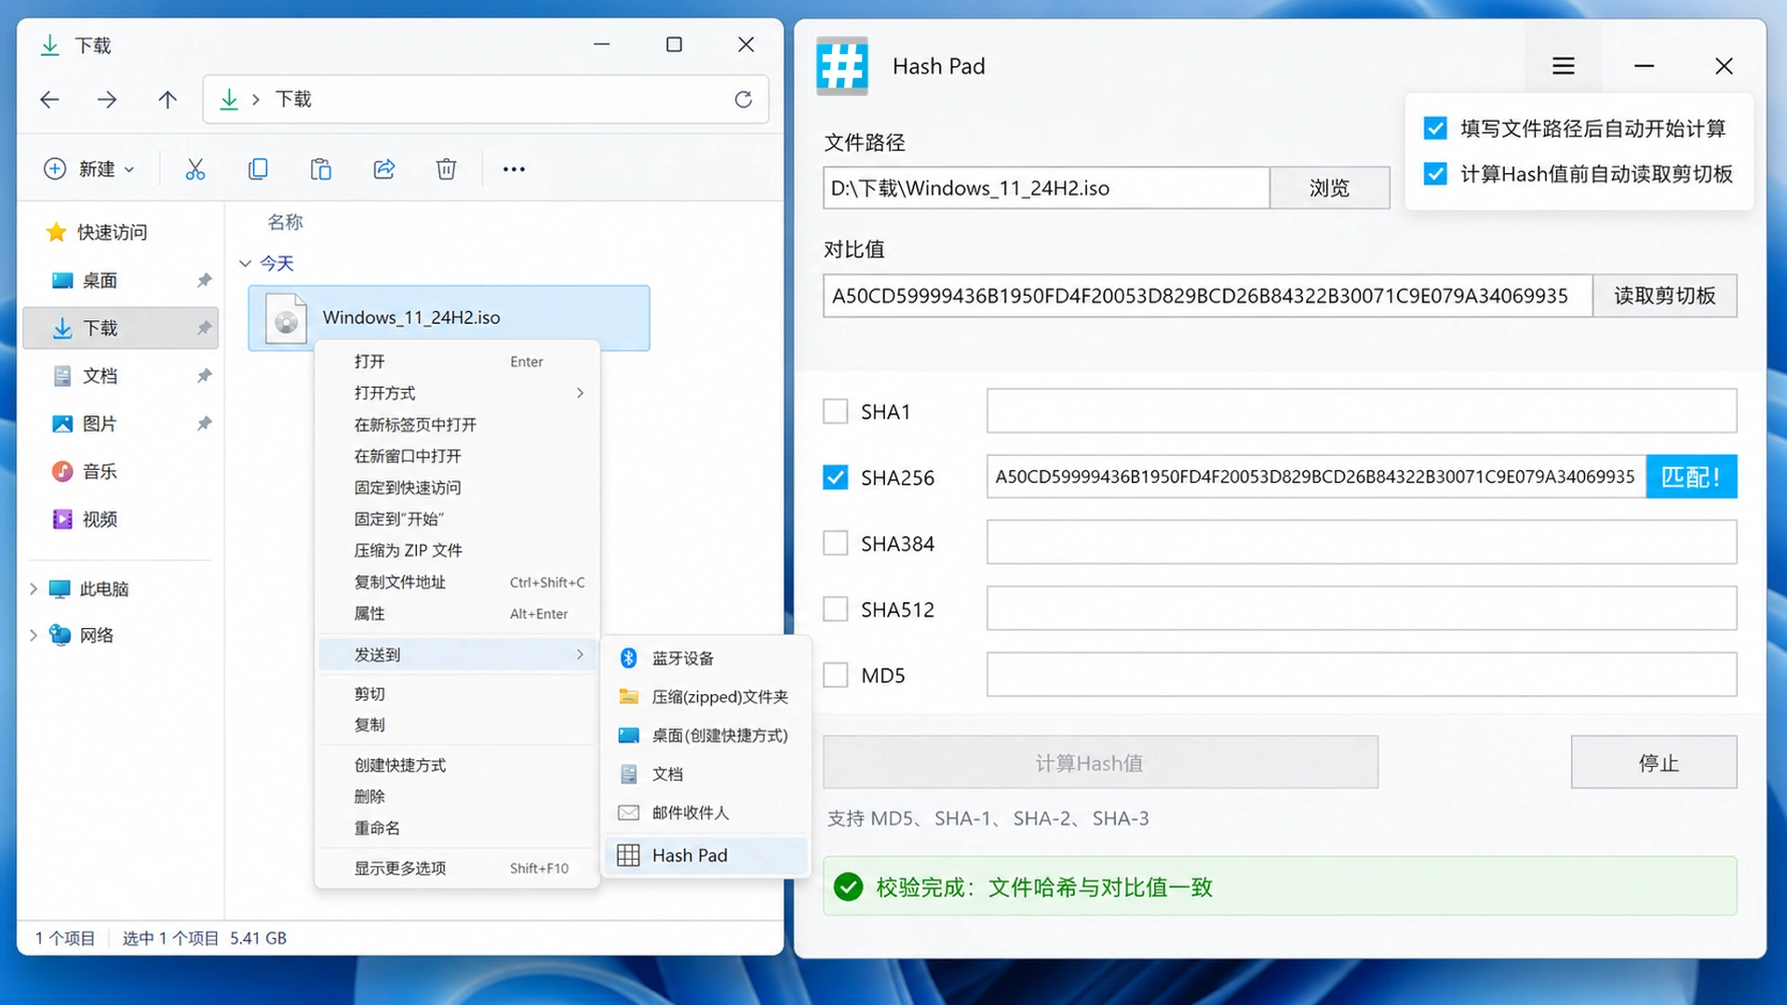
Task: Go back in the Explorer window
Action: [x=50, y=100]
